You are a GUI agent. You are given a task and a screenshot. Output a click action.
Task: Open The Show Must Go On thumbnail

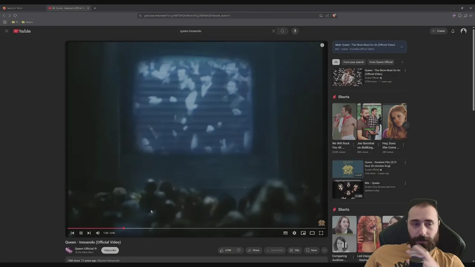[x=347, y=77]
